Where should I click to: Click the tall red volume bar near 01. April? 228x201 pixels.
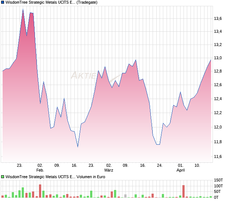pos(184,191)
